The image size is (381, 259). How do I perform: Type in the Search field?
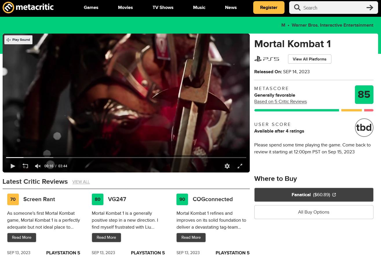pos(333,8)
